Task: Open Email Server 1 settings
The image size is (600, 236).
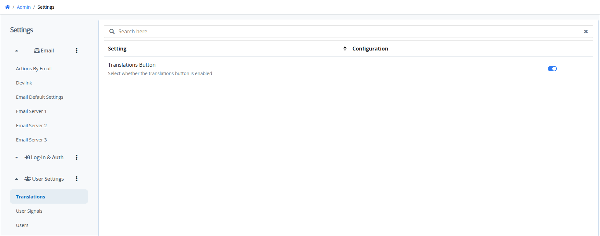Action: 31,111
